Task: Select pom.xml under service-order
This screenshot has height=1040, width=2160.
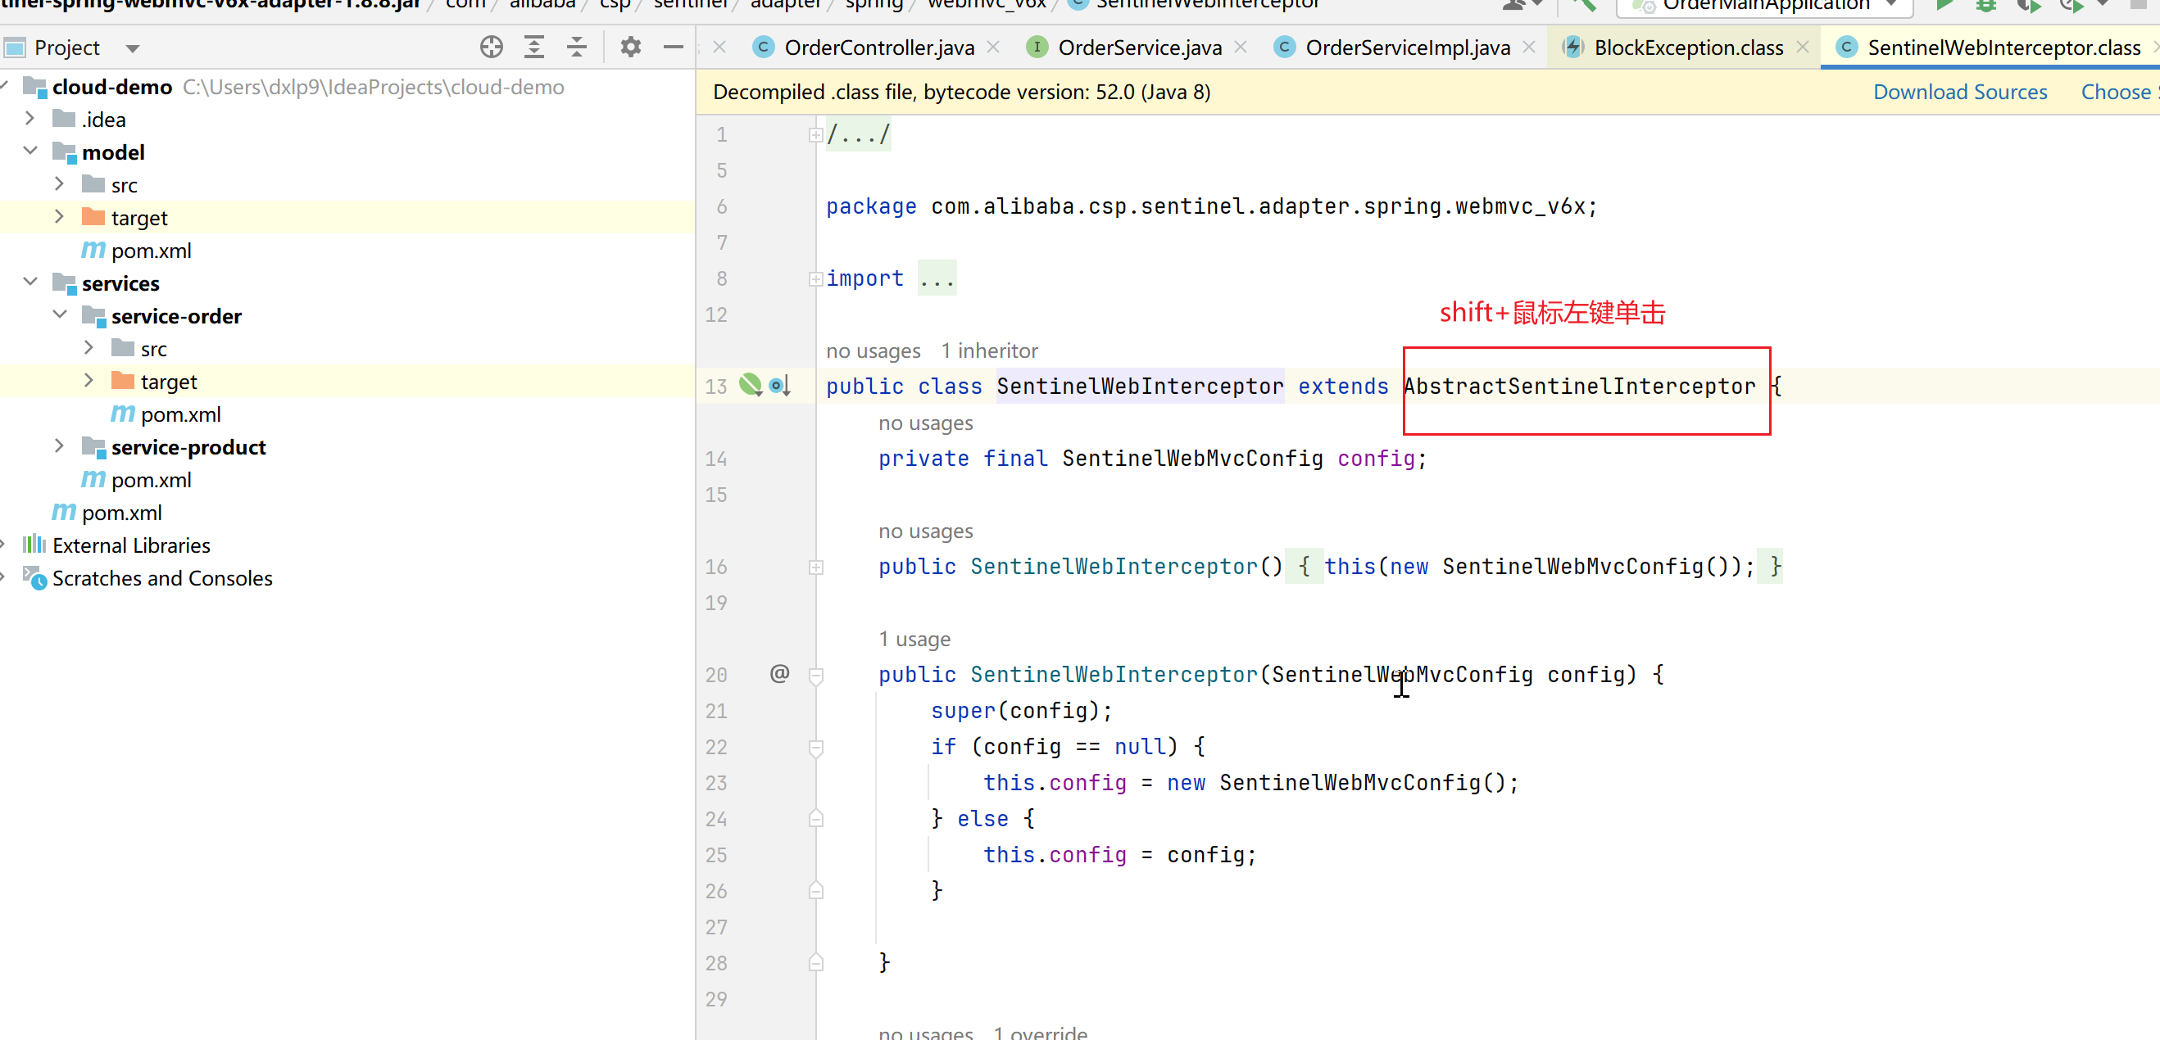Action: click(x=180, y=414)
